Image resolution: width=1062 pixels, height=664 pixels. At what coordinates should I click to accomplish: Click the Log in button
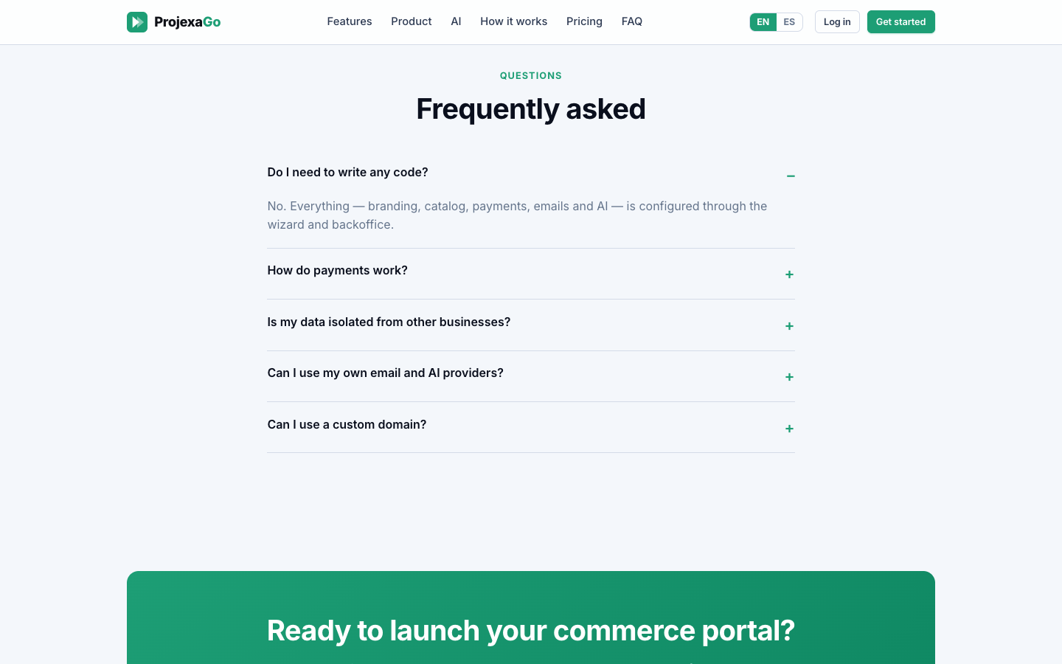837,22
